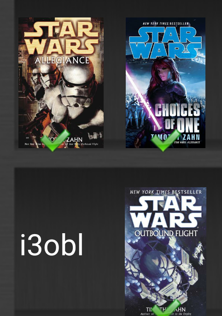Click the Timothy Zahn author name on Choices of One

click(175, 137)
